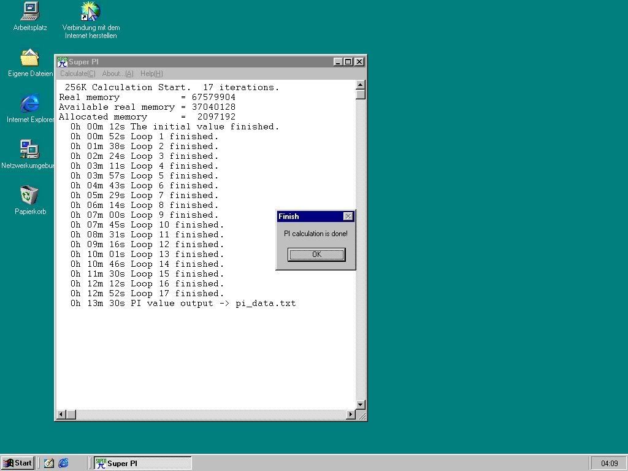This screenshot has width=628, height=471.
Task: Click the Super PI title bar icon
Action: click(x=62, y=62)
